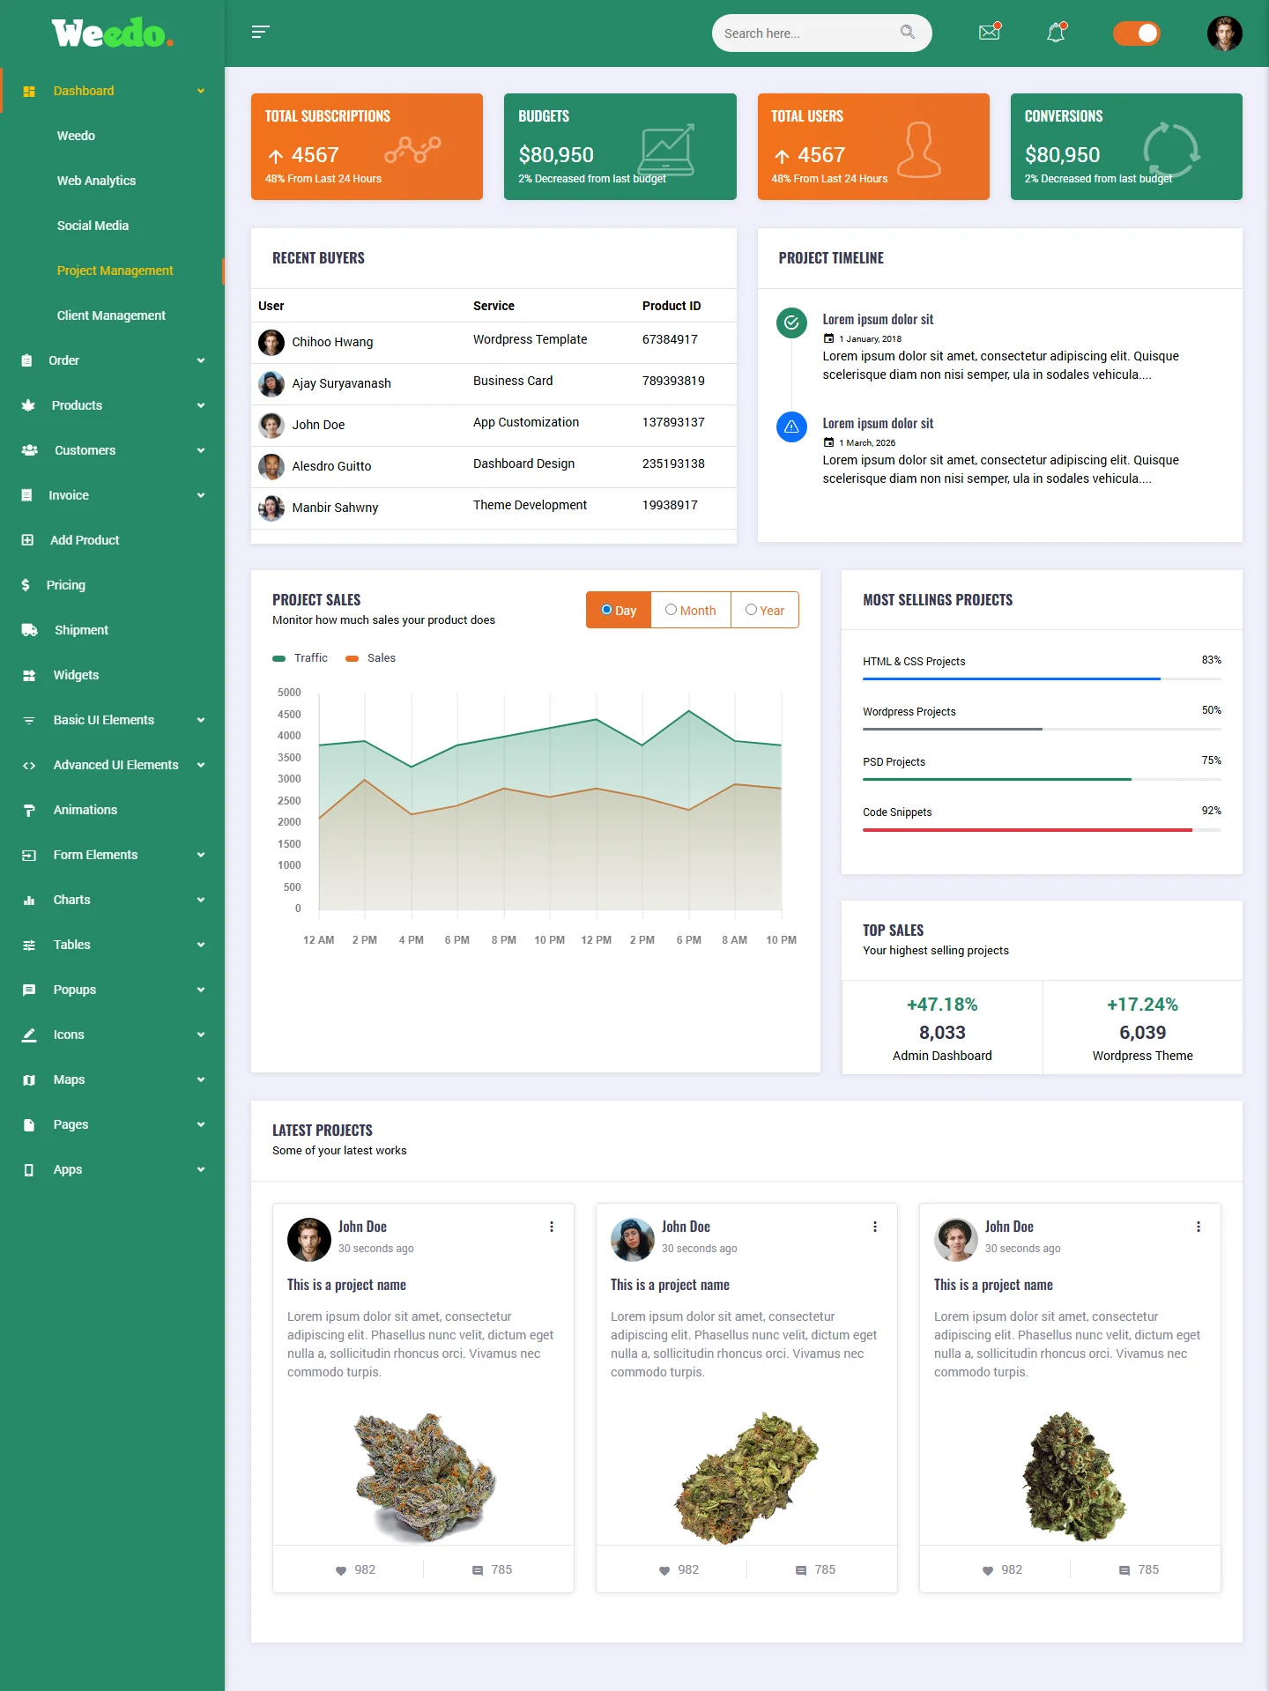Click the search magnifier icon

(x=908, y=33)
